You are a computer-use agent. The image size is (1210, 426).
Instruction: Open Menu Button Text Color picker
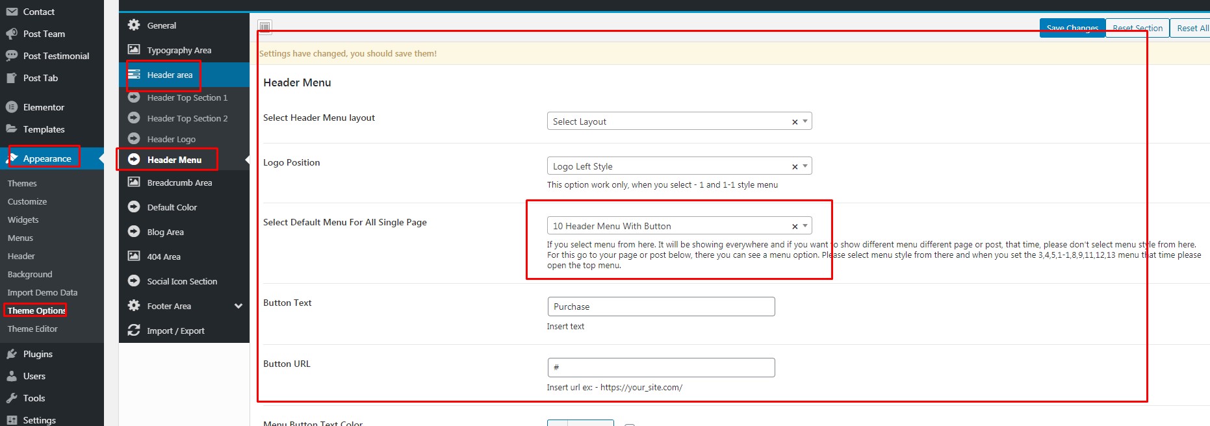pos(580,423)
